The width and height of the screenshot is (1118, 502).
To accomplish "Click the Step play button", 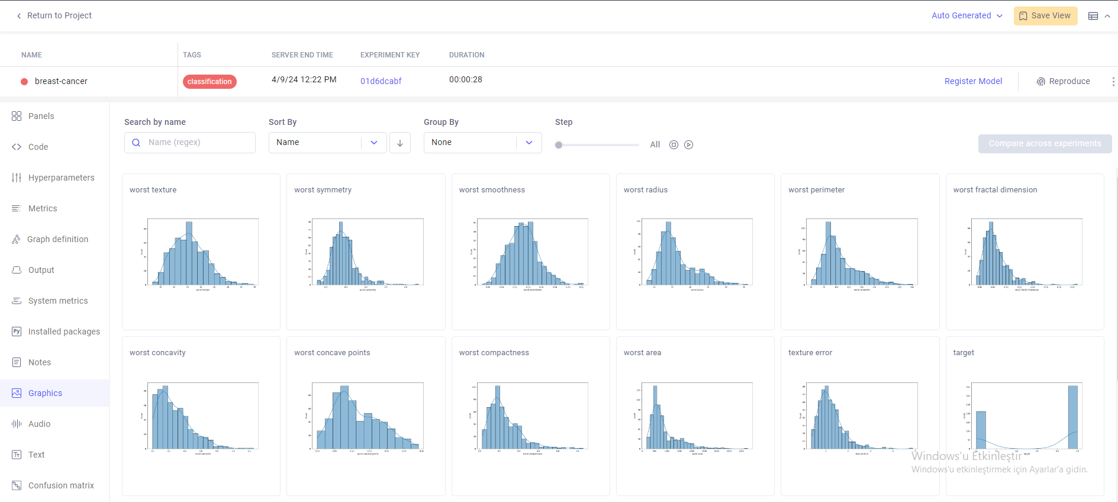I will [x=689, y=145].
